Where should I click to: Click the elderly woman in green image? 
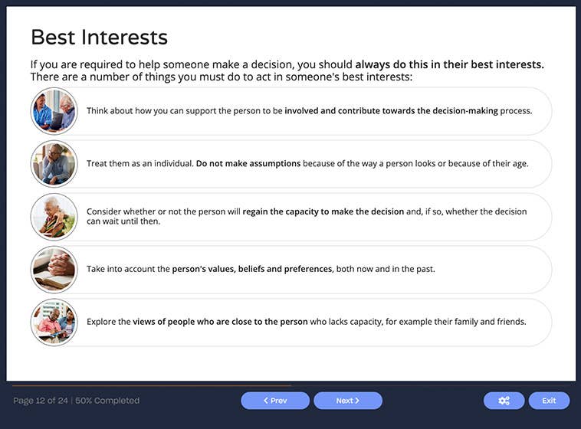click(54, 217)
